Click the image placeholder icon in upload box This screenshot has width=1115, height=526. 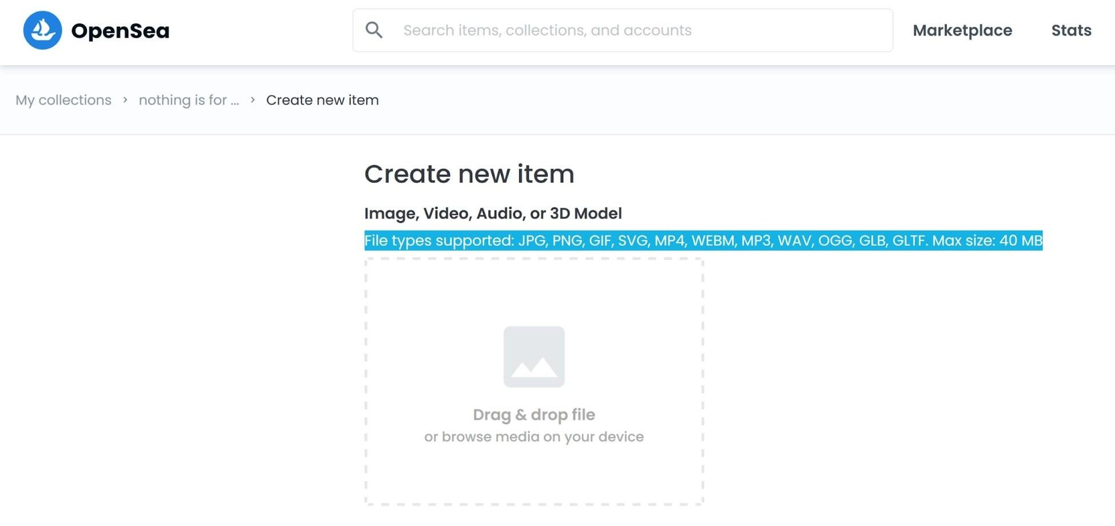(x=534, y=357)
